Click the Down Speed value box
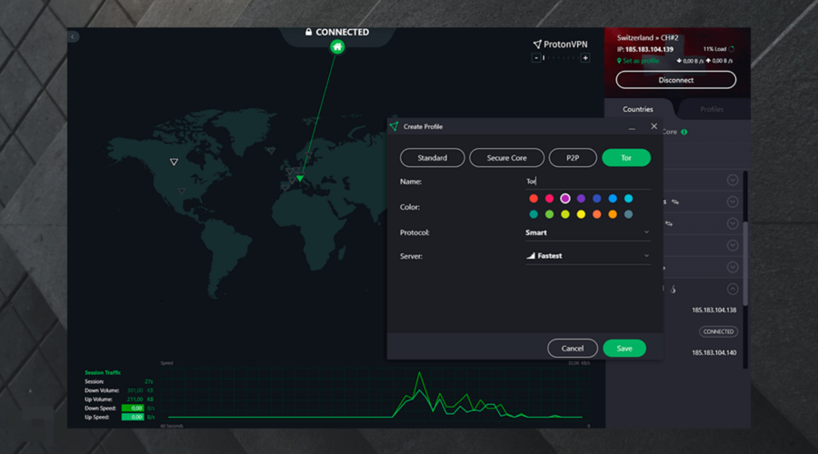This screenshot has height=454, width=818. click(x=133, y=408)
